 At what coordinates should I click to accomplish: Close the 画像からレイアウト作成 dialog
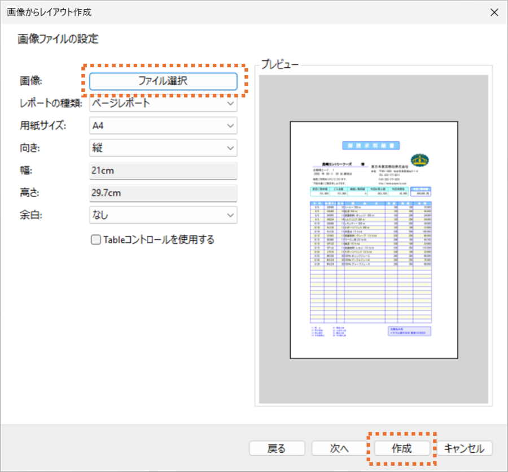tap(494, 12)
